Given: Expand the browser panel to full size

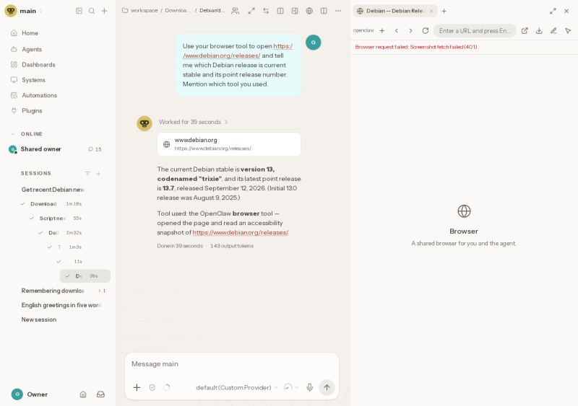Looking at the screenshot, I should coord(553,11).
